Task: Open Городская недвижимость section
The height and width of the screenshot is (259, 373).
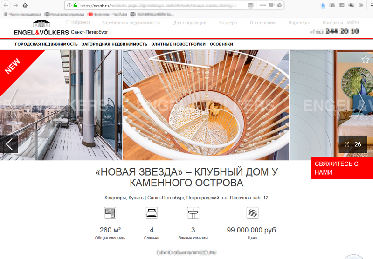Action: tap(46, 44)
